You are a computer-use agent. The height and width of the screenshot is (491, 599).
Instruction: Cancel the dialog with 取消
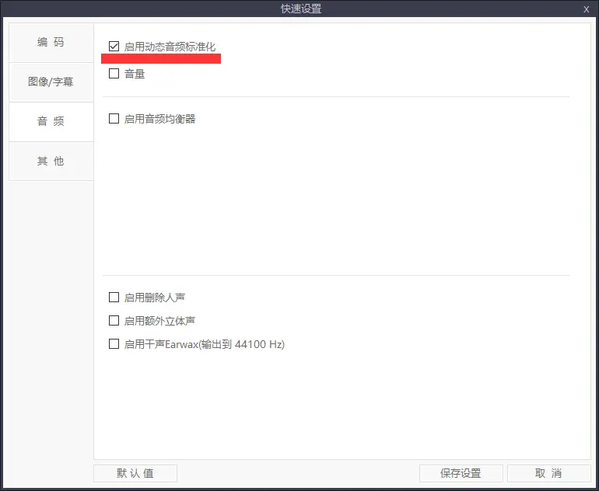[x=548, y=473]
